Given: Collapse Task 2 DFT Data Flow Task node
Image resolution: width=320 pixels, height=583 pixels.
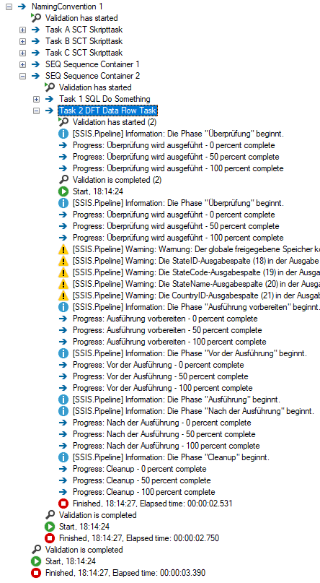Looking at the screenshot, I should 36,111.
